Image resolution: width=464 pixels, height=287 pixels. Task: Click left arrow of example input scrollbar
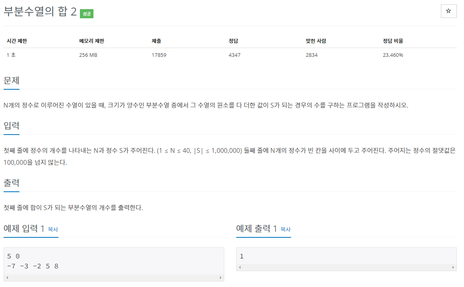(x=7, y=277)
